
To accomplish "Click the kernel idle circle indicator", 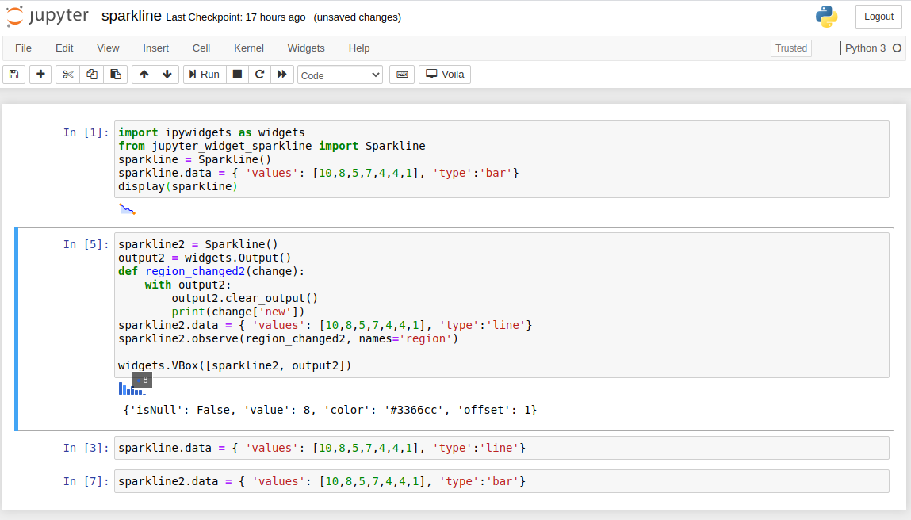I will 897,48.
